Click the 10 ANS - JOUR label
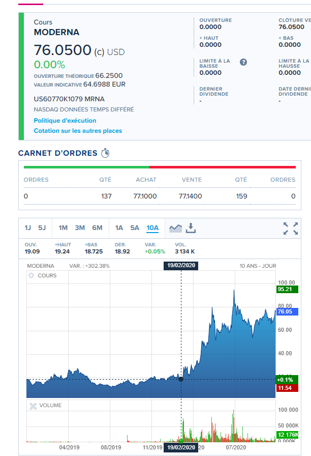 coord(258,266)
